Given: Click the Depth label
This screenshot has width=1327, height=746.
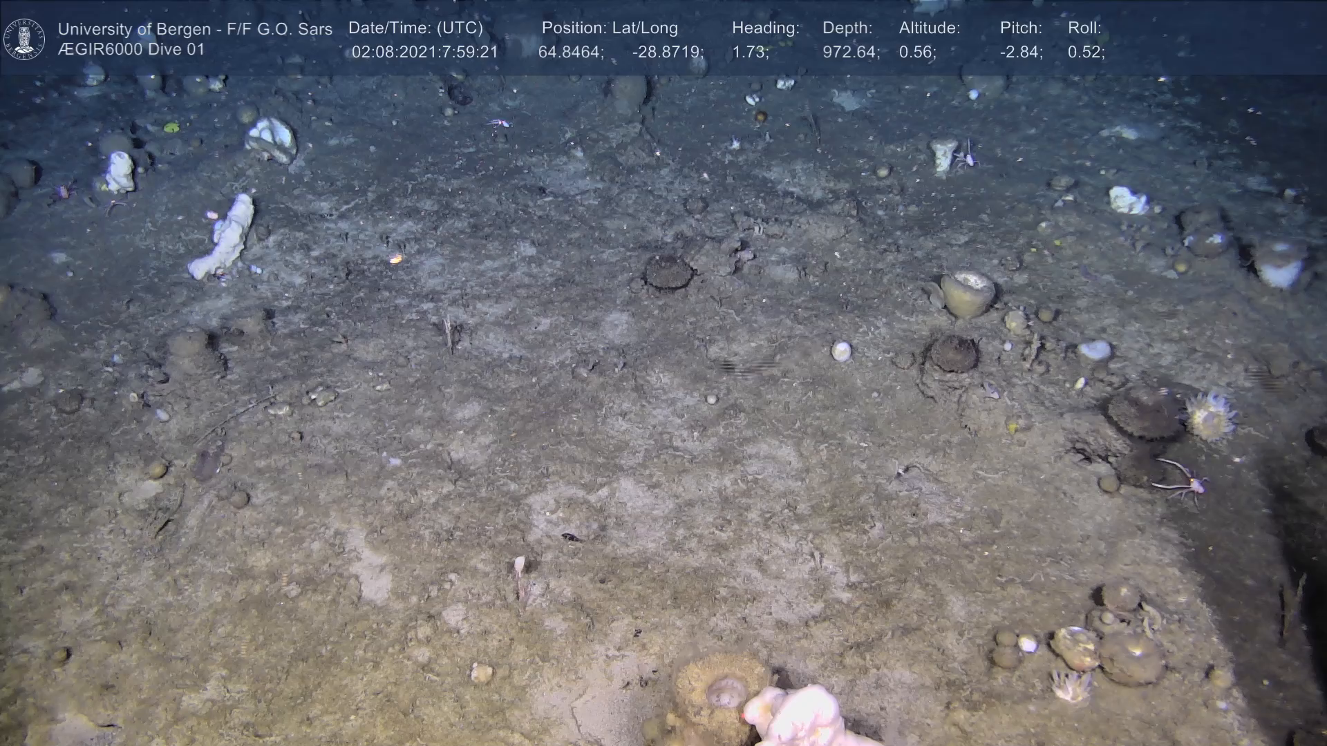Looking at the screenshot, I should [x=847, y=28].
